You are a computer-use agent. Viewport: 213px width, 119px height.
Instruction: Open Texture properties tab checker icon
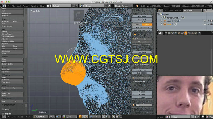click(196, 33)
